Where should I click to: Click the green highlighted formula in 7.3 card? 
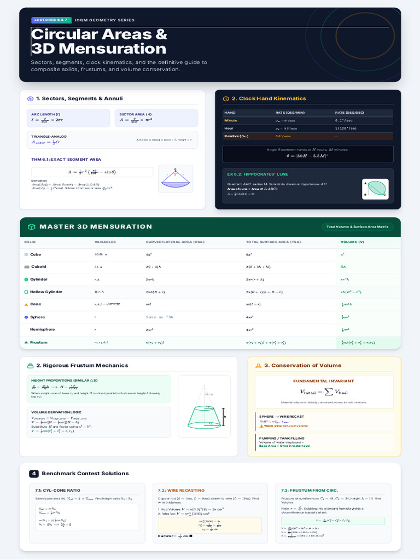click(x=333, y=521)
